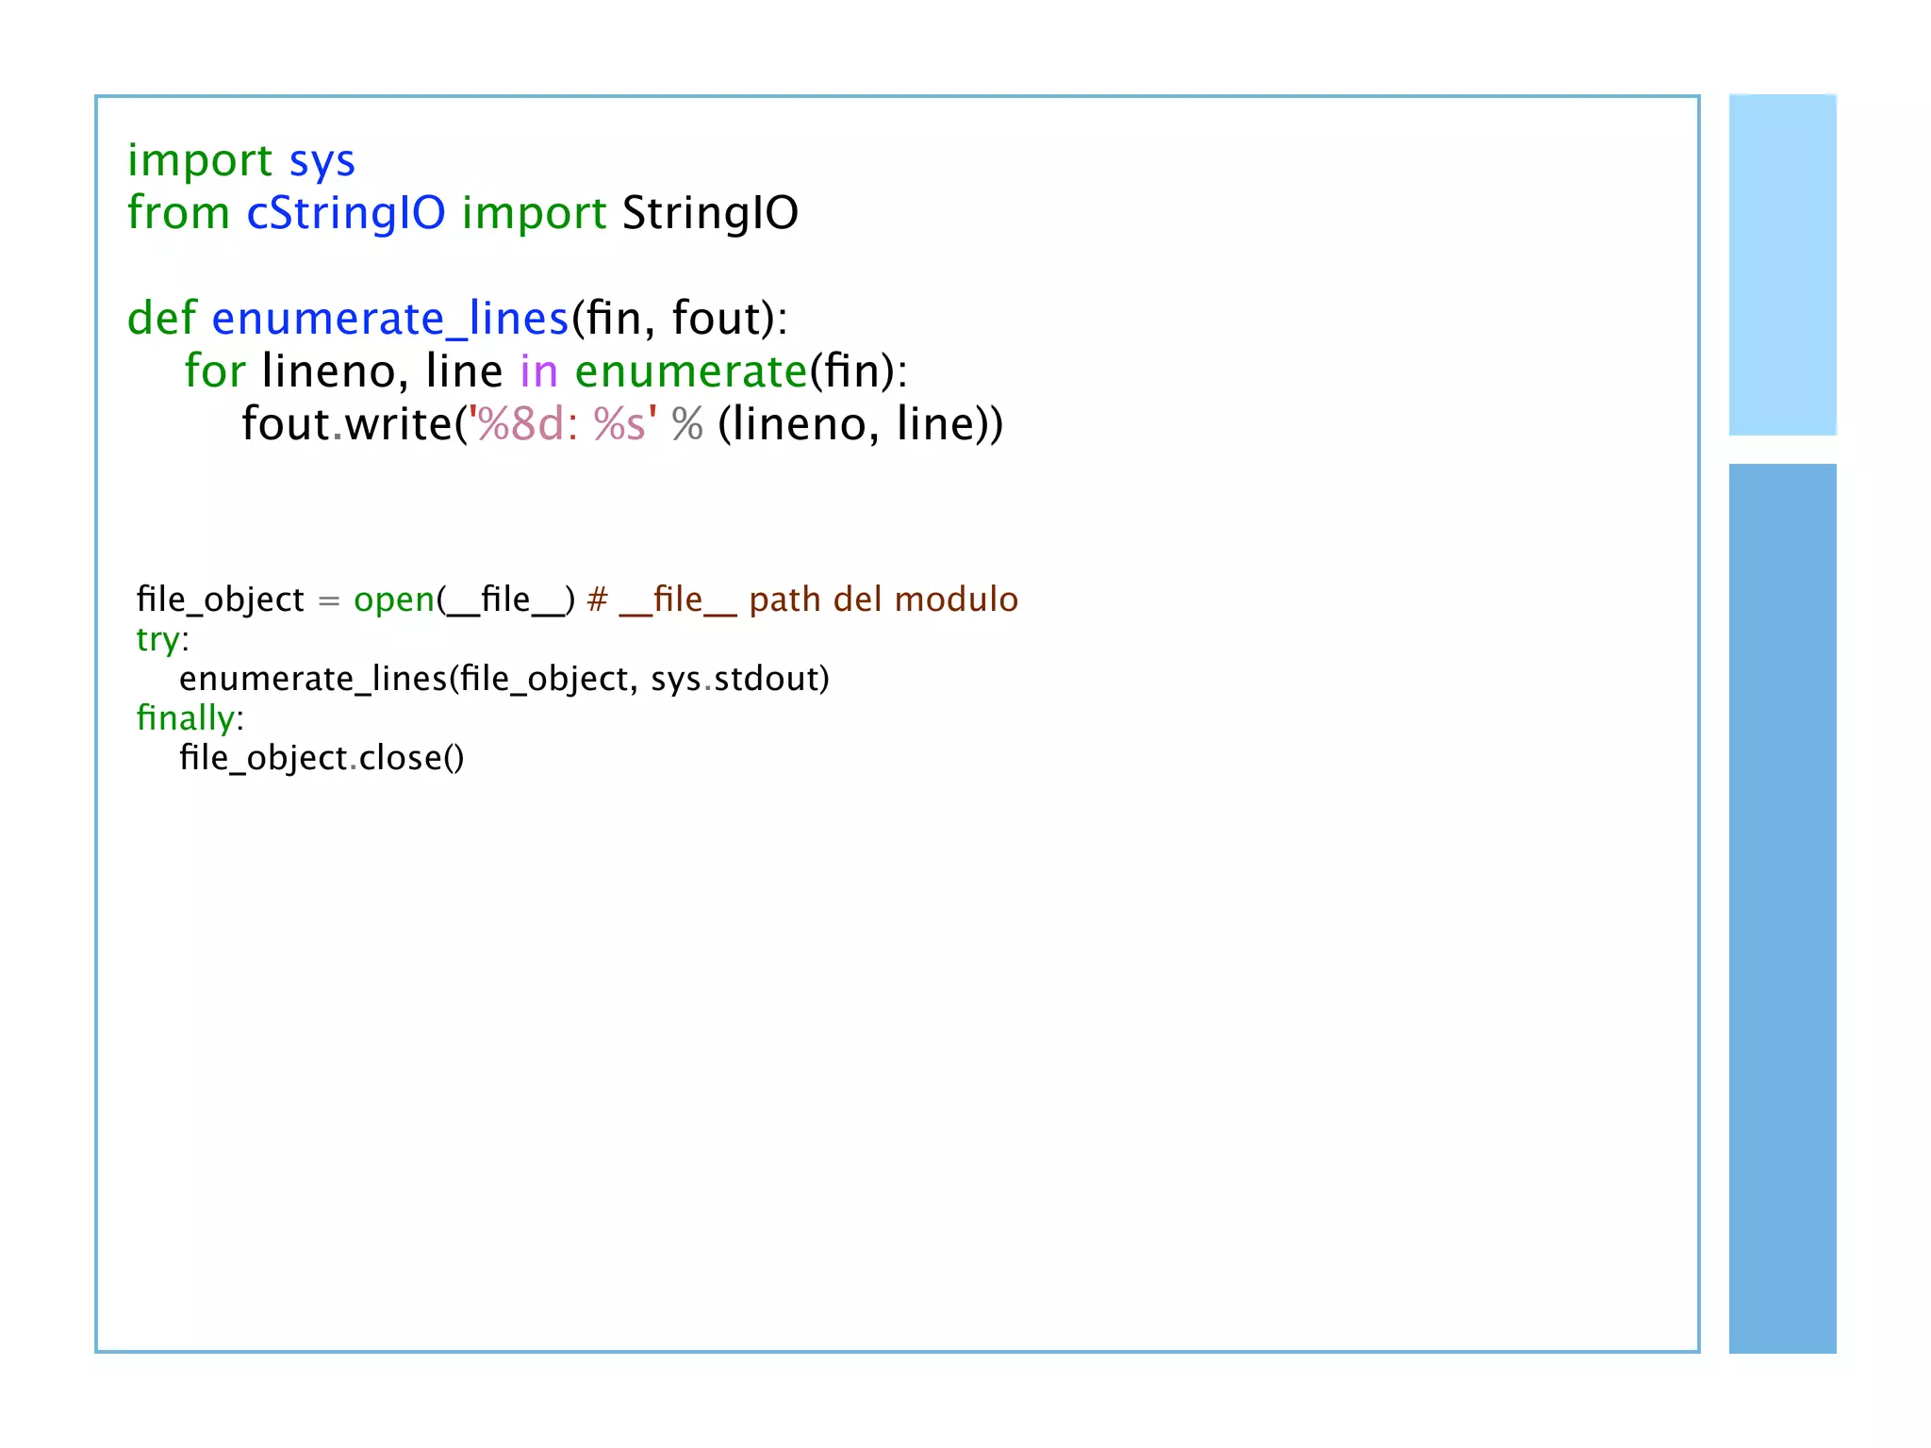Screen dimensions: 1931x1448
Task: Click the 'import sys' code line
Action: click(x=241, y=161)
